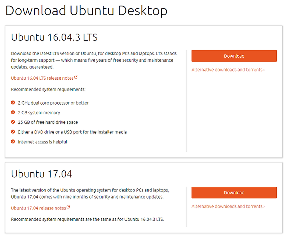Click checkmark icon beside 25 GB hard drive space
This screenshot has height=238, width=288.
(13, 122)
